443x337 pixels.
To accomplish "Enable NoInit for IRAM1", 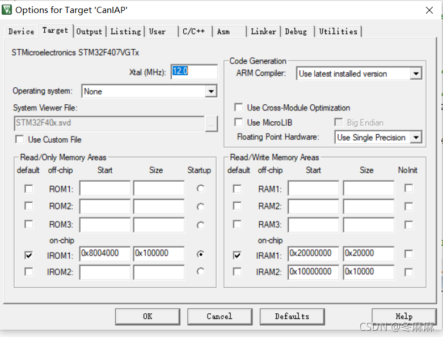I will tap(408, 254).
